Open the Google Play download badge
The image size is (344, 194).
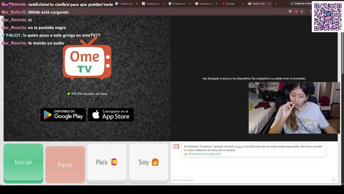pos(63,115)
